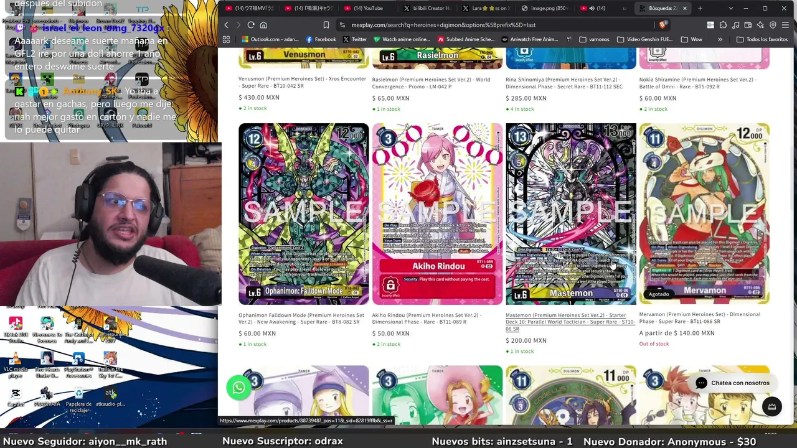
Task: Open the browser home page
Action: coord(263,25)
